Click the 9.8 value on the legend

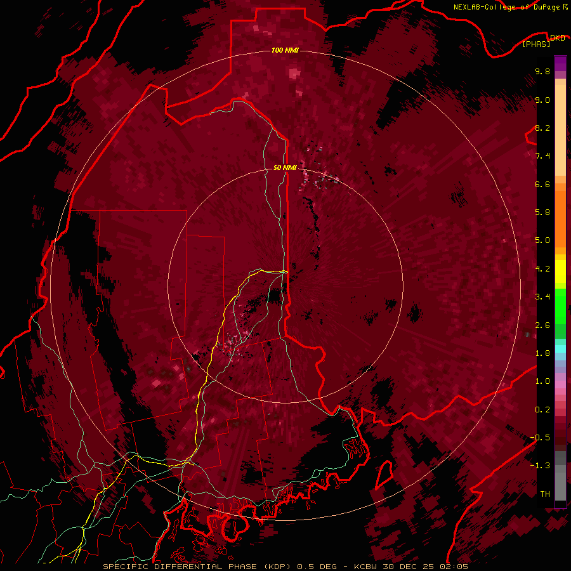click(x=542, y=71)
